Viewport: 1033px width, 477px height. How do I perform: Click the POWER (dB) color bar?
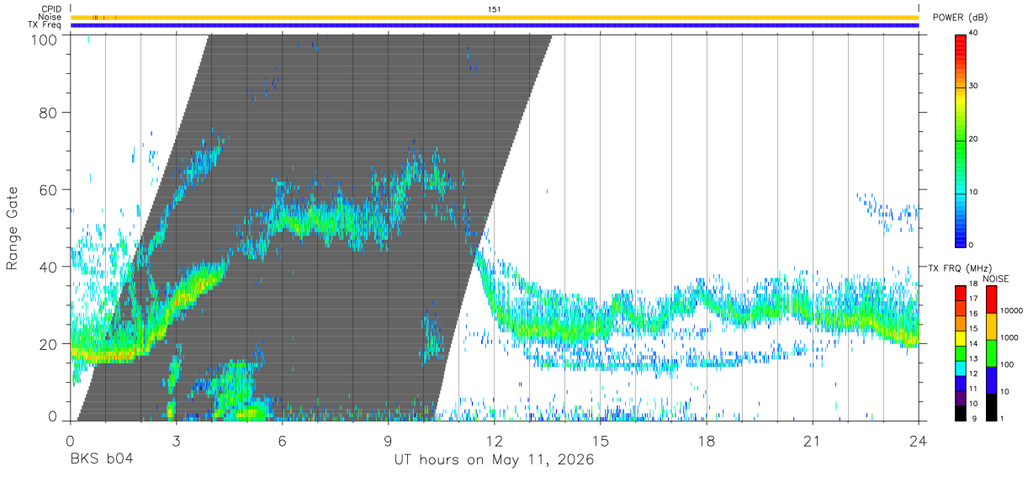[961, 140]
